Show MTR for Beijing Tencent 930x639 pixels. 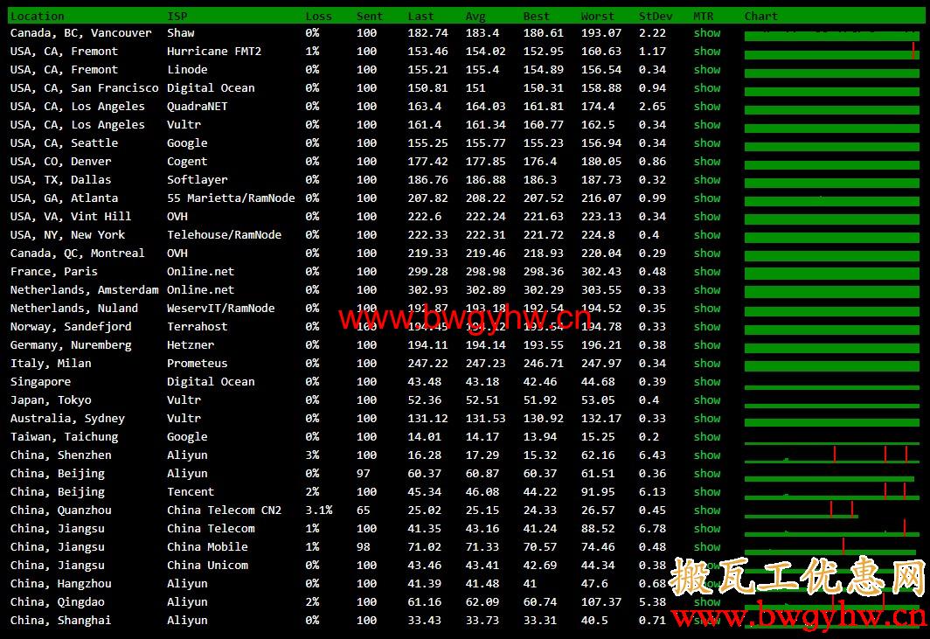pyautogui.click(x=707, y=492)
